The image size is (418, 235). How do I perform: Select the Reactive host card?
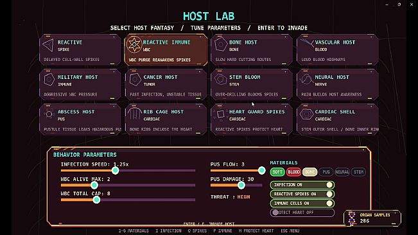pos(80,49)
